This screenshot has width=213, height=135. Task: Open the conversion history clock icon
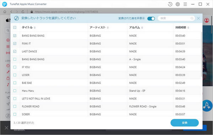(170, 4)
